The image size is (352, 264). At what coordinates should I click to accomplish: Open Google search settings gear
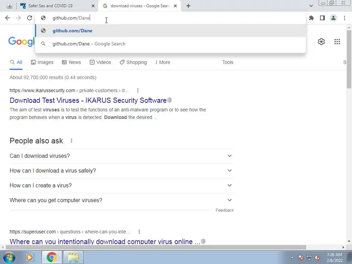[x=321, y=42]
